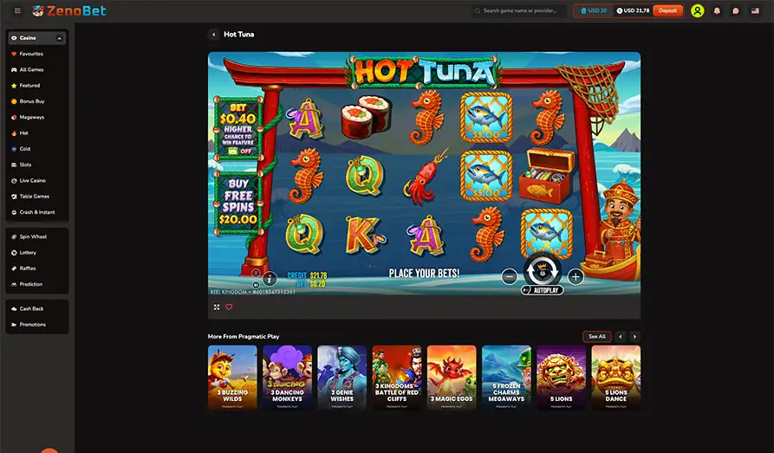
Task: Toggle the ante bet OFF switch
Action: [x=241, y=151]
